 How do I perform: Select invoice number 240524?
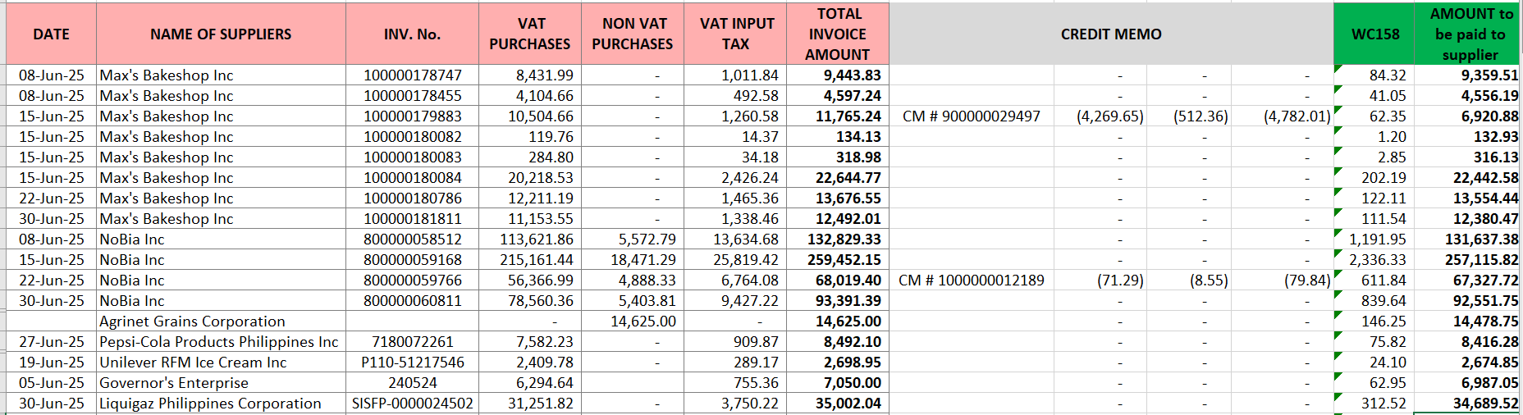tap(412, 383)
